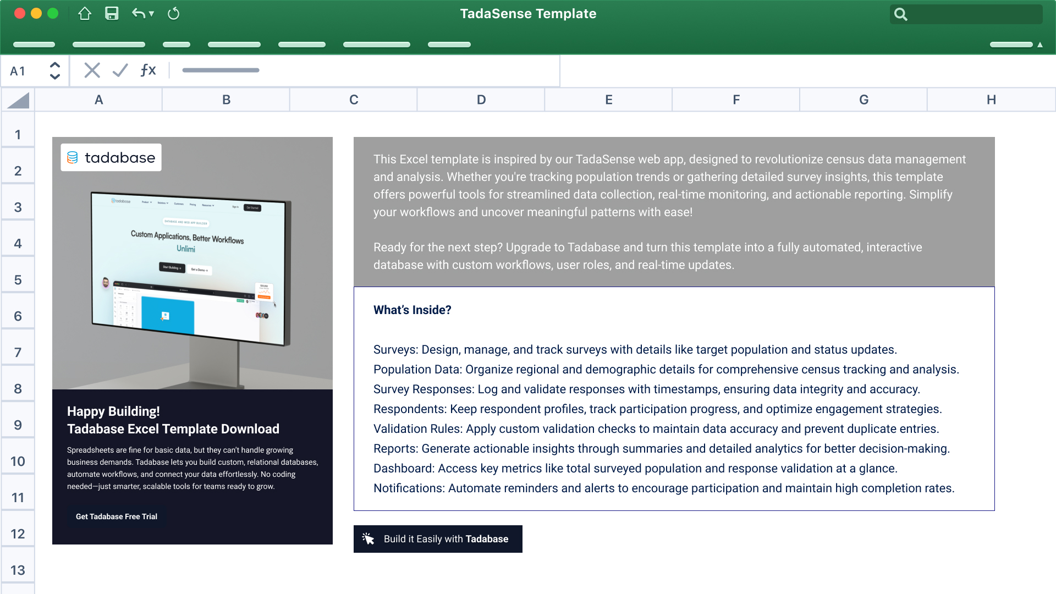The height and width of the screenshot is (594, 1056).
Task: Open the undo history dropdown arrow
Action: click(151, 14)
